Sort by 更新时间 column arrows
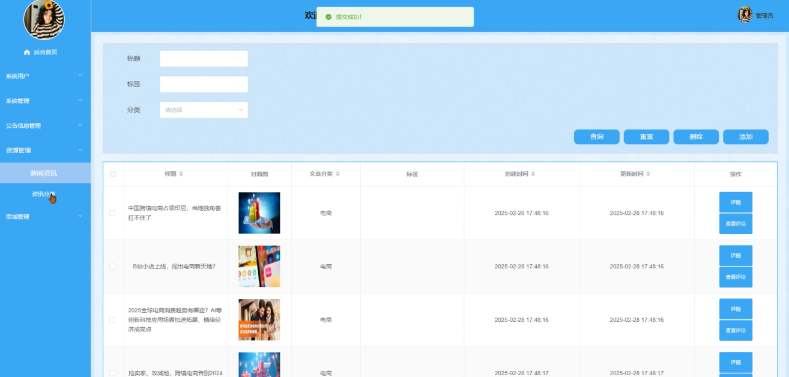789x377 pixels. 648,174
